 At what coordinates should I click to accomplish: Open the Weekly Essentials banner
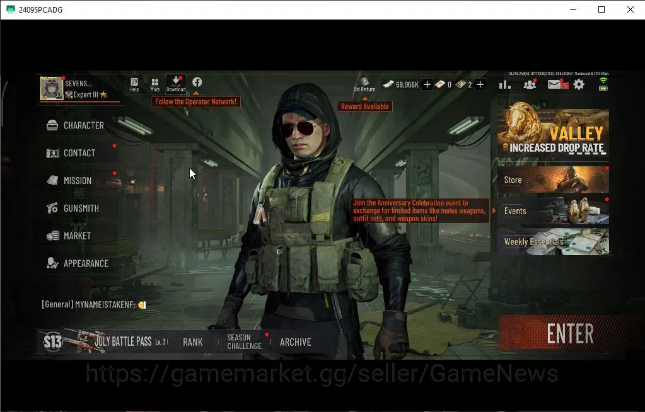point(554,242)
